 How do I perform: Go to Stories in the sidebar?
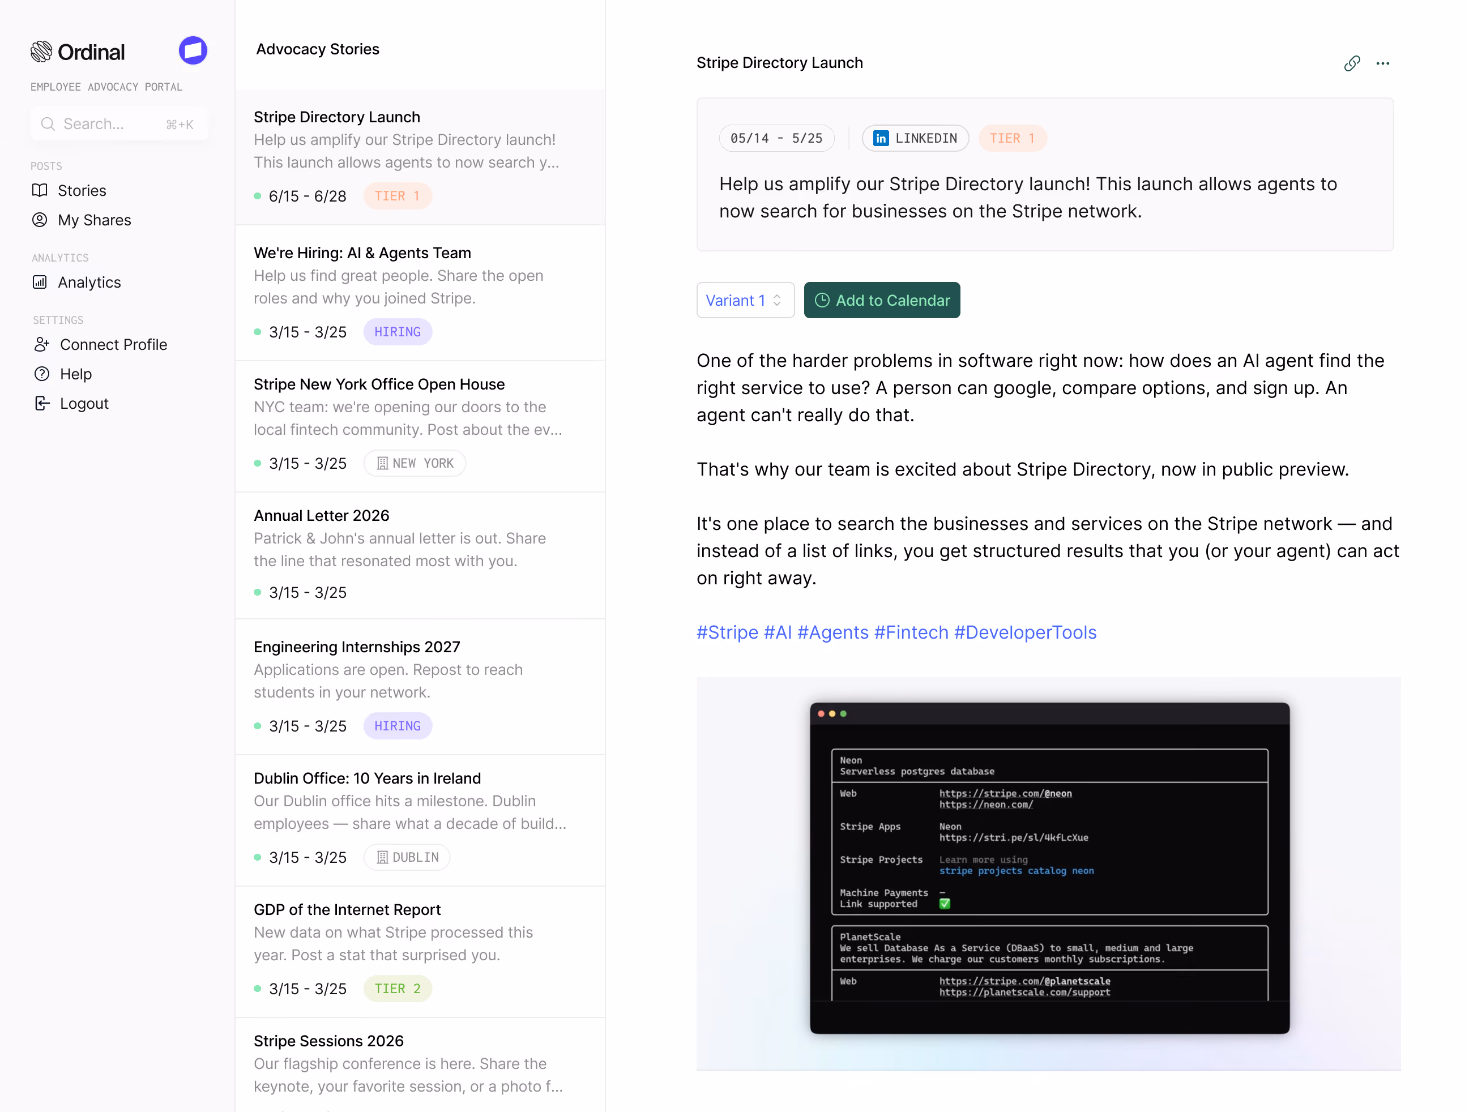69,191
